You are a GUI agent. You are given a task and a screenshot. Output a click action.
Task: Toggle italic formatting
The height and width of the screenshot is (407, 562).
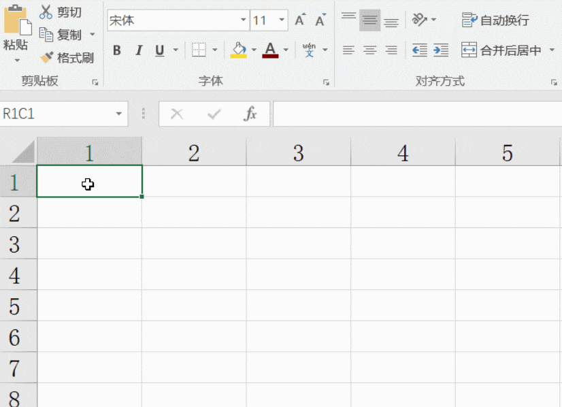click(x=139, y=50)
